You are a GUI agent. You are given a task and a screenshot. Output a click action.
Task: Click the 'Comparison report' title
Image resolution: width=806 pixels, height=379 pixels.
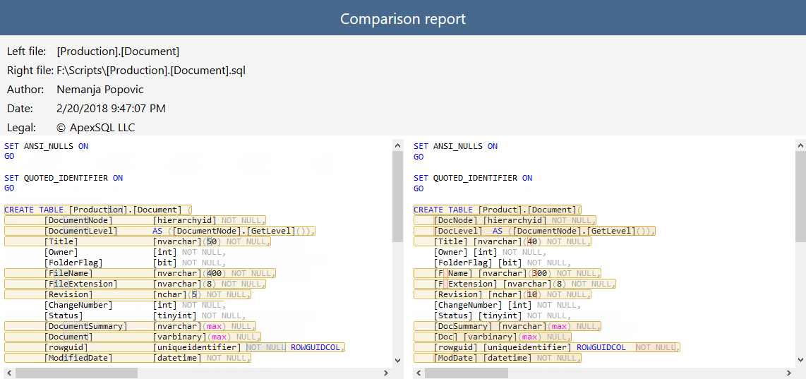(403, 18)
